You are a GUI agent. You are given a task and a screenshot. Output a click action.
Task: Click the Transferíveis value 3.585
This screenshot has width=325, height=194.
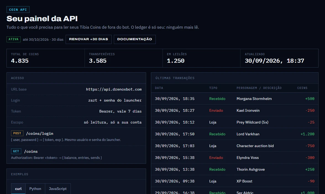(x=98, y=61)
